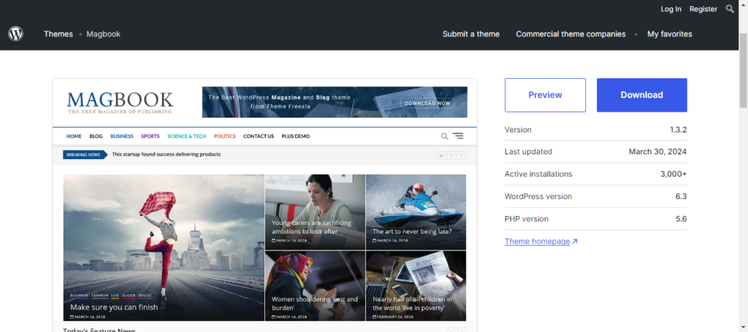Click the breaking news previous arrow

point(451,155)
